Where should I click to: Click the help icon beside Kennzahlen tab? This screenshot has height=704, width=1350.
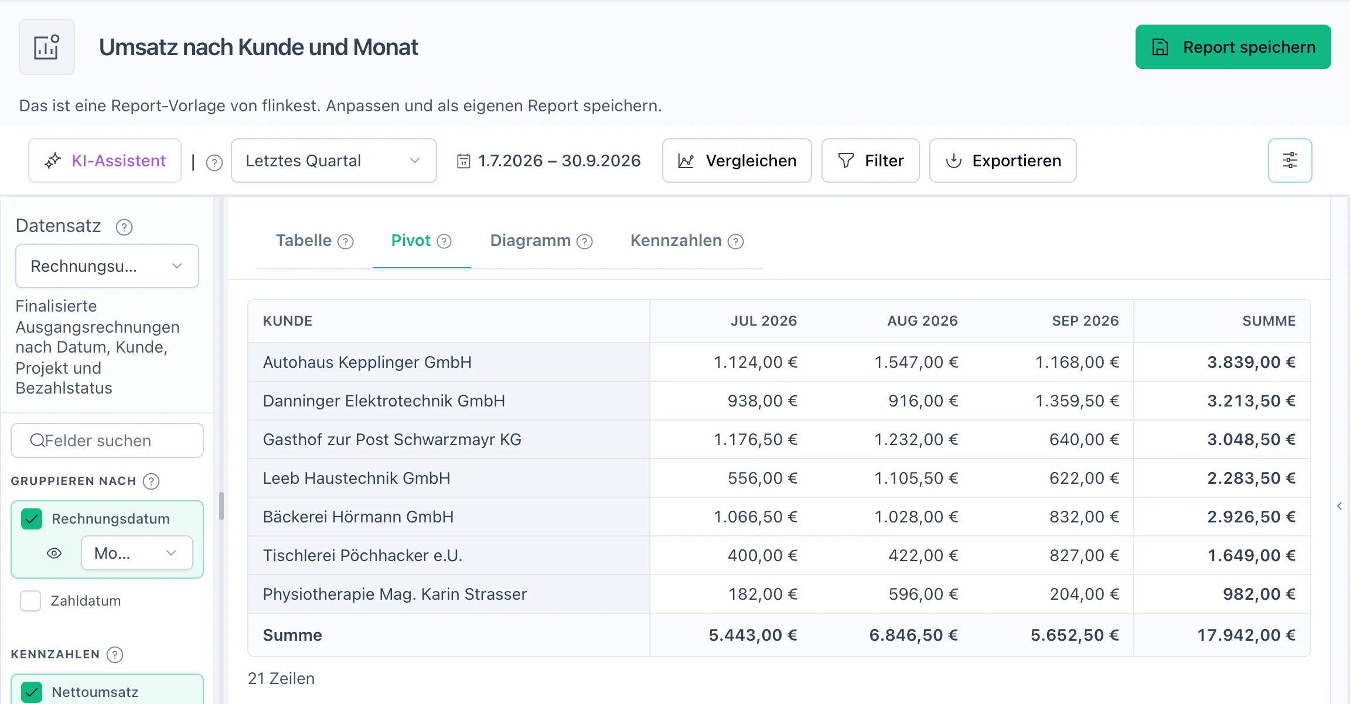[736, 241]
